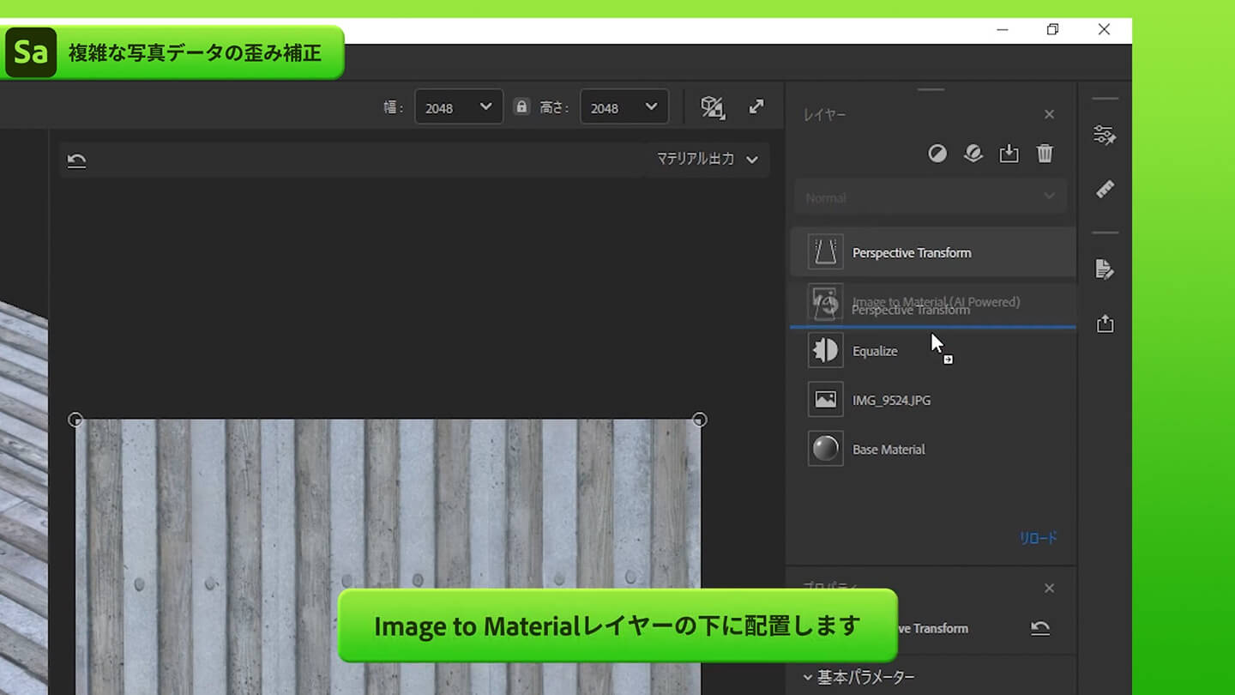Viewport: 1235px width, 695px height.
Task: Reset the Perspective Transform properties
Action: [x=1040, y=628]
